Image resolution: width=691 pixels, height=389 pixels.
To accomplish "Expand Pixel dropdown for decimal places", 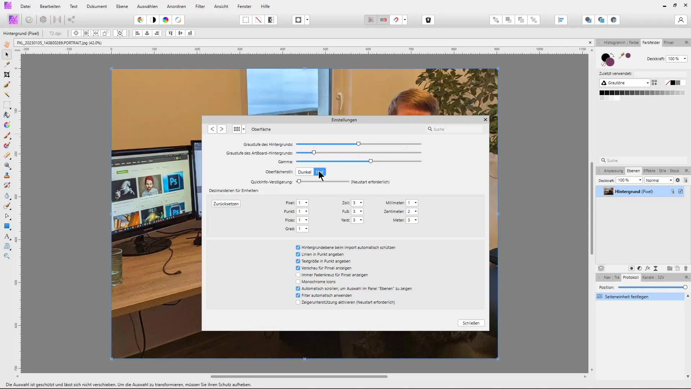I will point(307,203).
